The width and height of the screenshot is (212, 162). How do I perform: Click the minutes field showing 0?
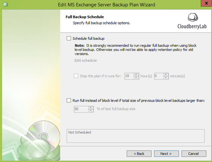[x=159, y=76]
